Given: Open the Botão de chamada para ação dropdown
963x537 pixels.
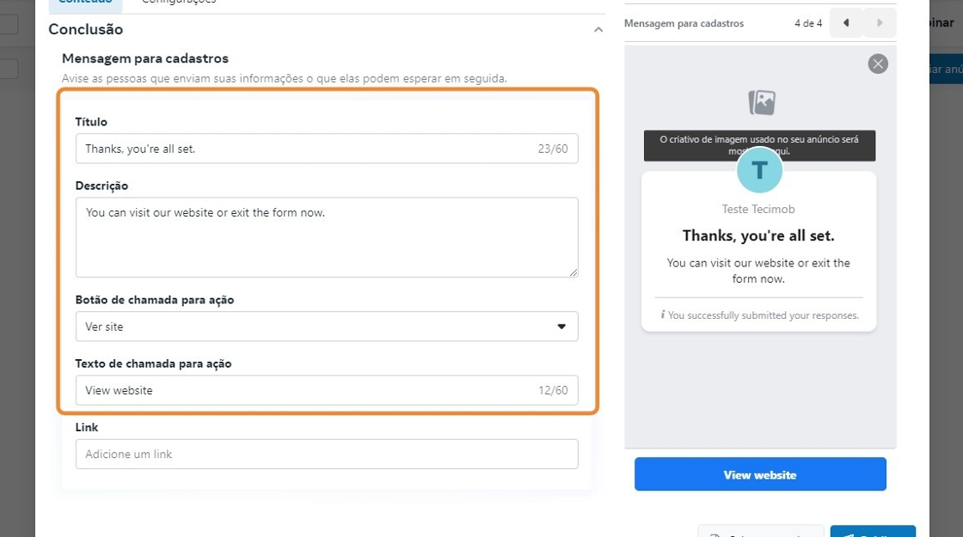Looking at the screenshot, I should [327, 326].
